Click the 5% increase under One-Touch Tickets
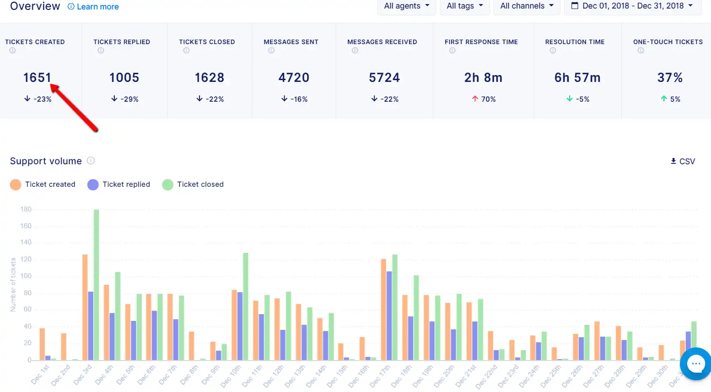 point(670,99)
